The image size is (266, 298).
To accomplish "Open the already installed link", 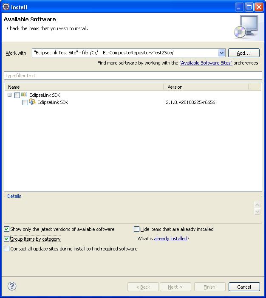I will pyautogui.click(x=171, y=239).
